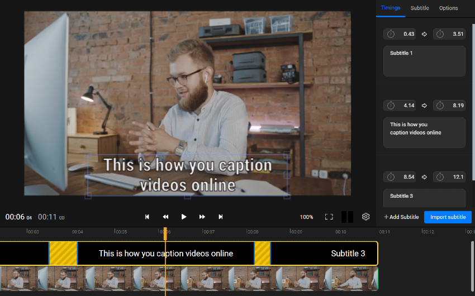Click the 'This is how you caption videos online' text box
Screen dimensions: 475x296
pos(424,132)
